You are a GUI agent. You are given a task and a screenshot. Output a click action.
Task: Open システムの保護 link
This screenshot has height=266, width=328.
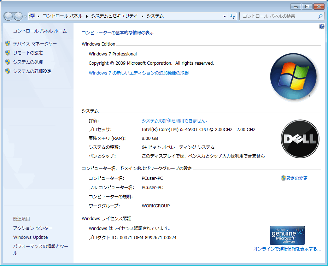point(28,62)
